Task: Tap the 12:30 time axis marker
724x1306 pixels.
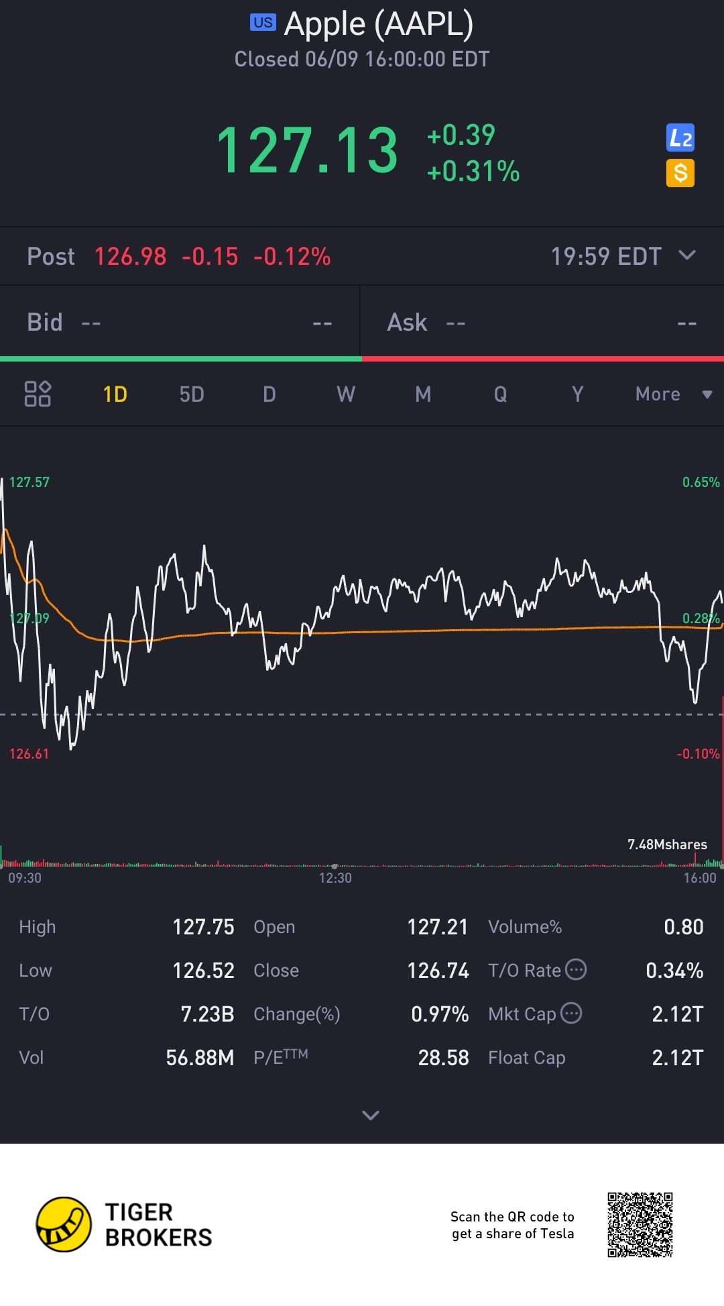Action: (x=335, y=877)
